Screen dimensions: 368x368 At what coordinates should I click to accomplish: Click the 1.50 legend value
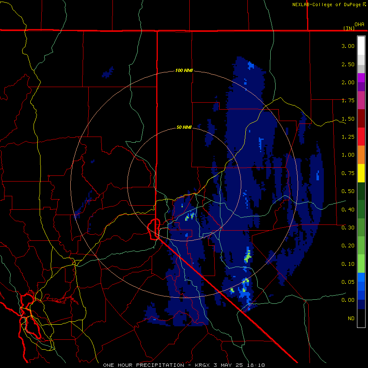(x=348, y=119)
